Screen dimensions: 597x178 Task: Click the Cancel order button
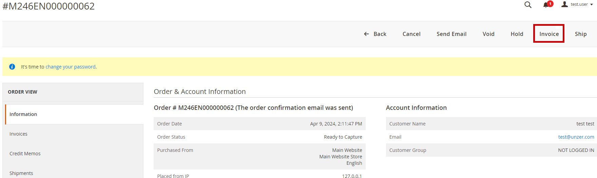tap(411, 34)
